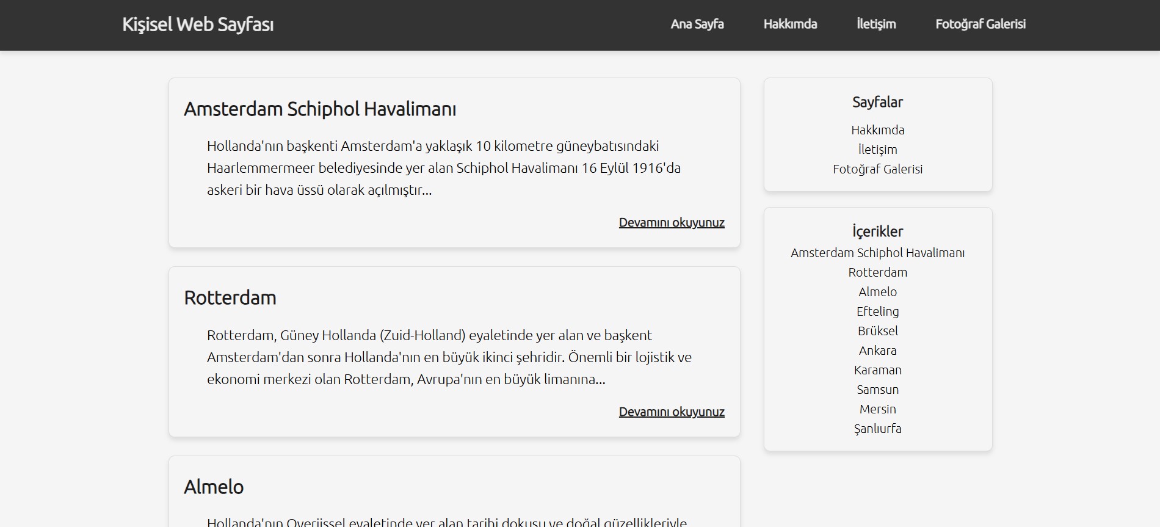Open Ana Sayfa in the top navigation
Screen dimensions: 1160x527
(x=697, y=24)
